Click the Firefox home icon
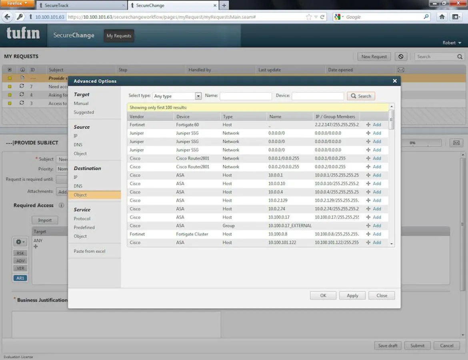 click(x=442, y=17)
